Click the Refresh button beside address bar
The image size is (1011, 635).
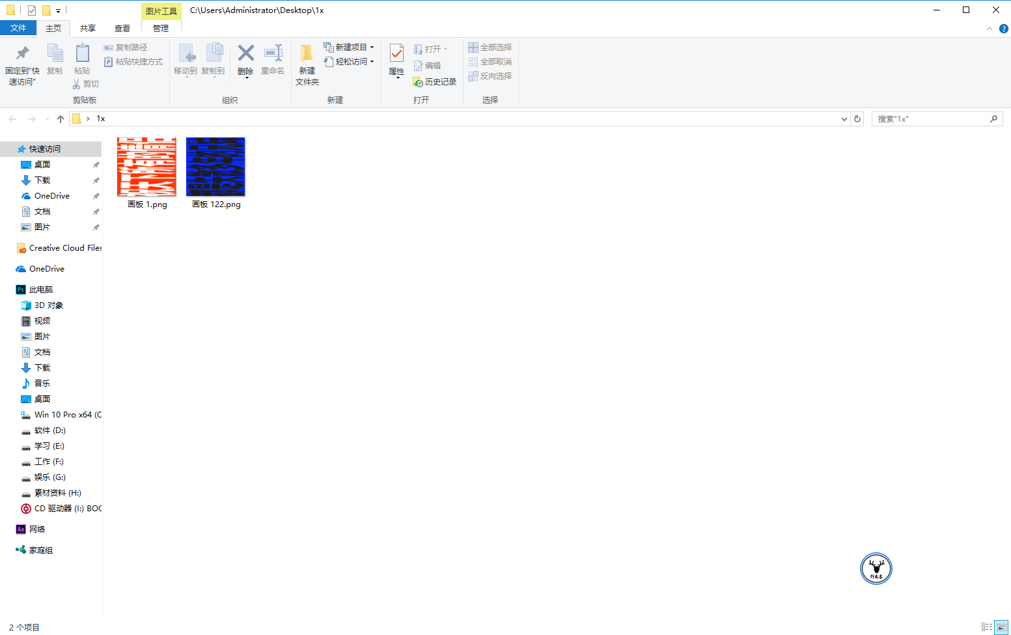click(x=857, y=119)
